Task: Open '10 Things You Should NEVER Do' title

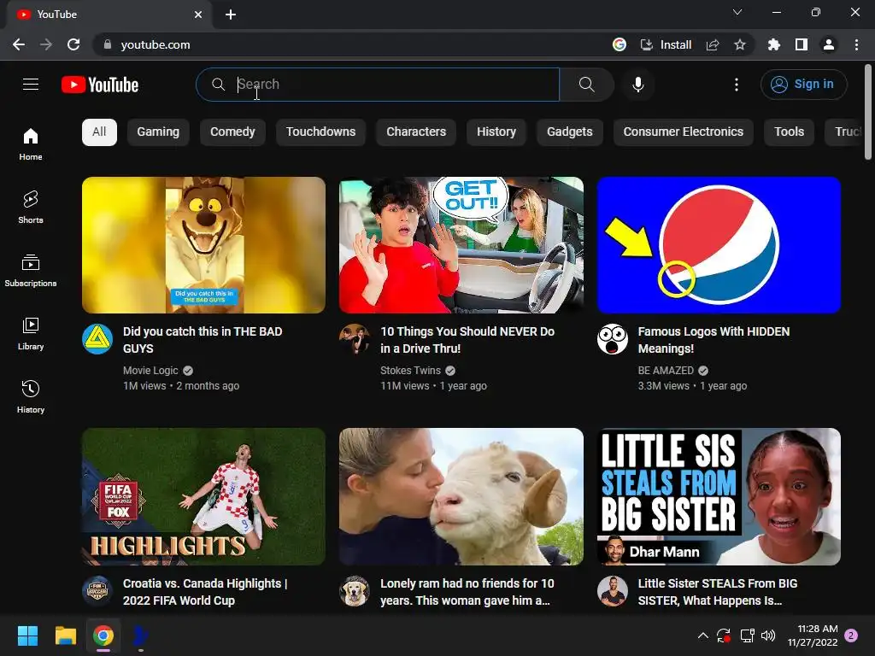Action: coord(467,340)
